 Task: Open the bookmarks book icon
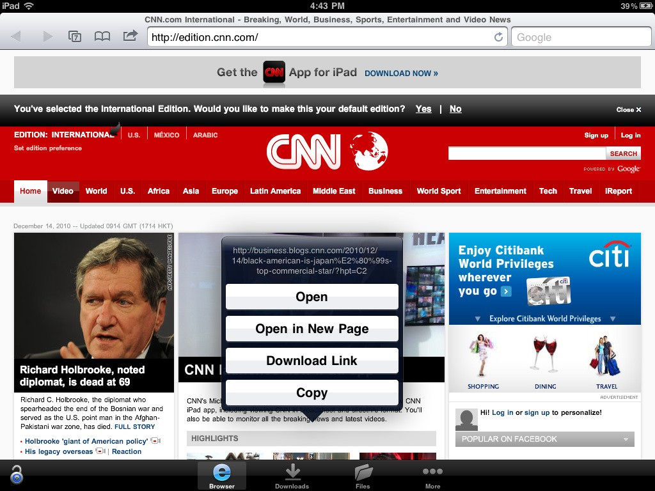tap(102, 36)
